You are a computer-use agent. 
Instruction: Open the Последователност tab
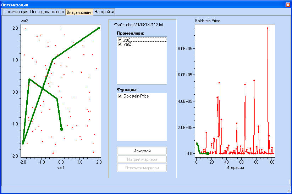tap(47, 12)
